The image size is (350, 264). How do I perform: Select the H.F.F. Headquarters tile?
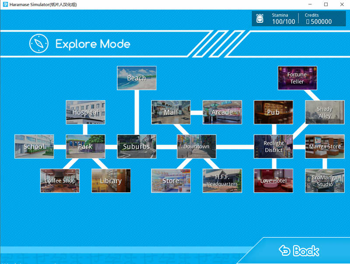click(222, 180)
